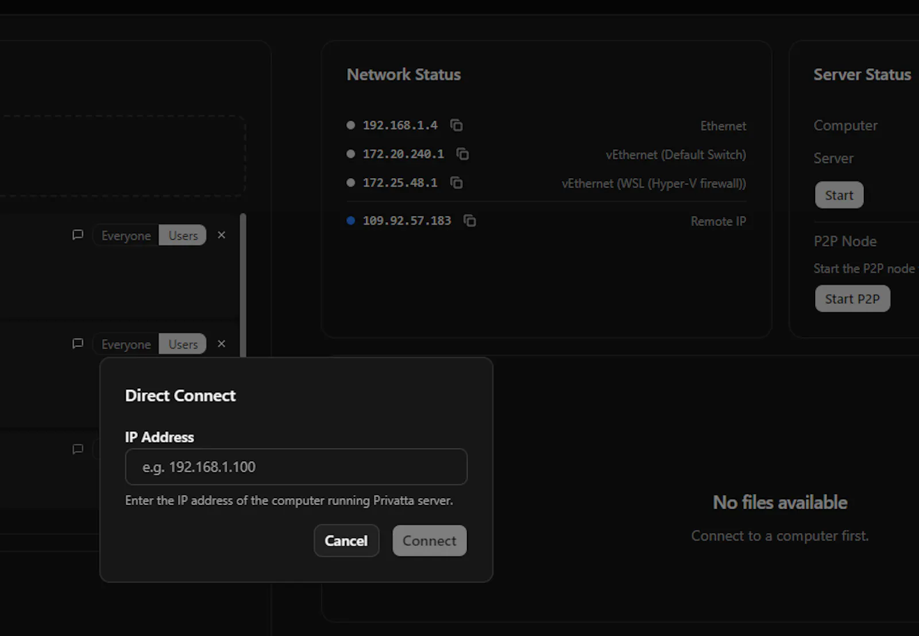Click the No files available message
The height and width of the screenshot is (636, 919).
point(780,503)
